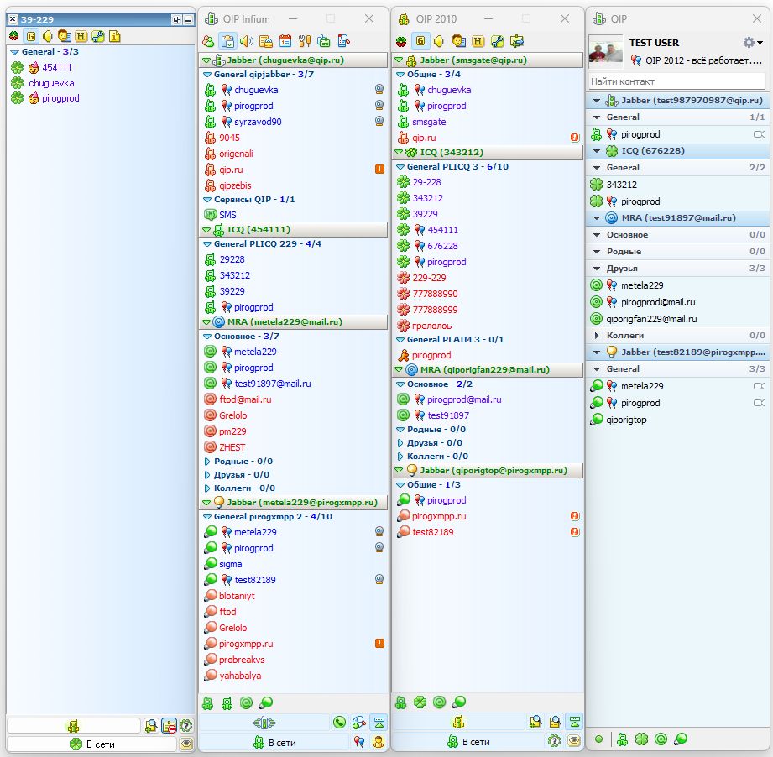Expand 'Коллеги 0/0' group in rightmost QIP
The height and width of the screenshot is (757, 773).
[597, 336]
